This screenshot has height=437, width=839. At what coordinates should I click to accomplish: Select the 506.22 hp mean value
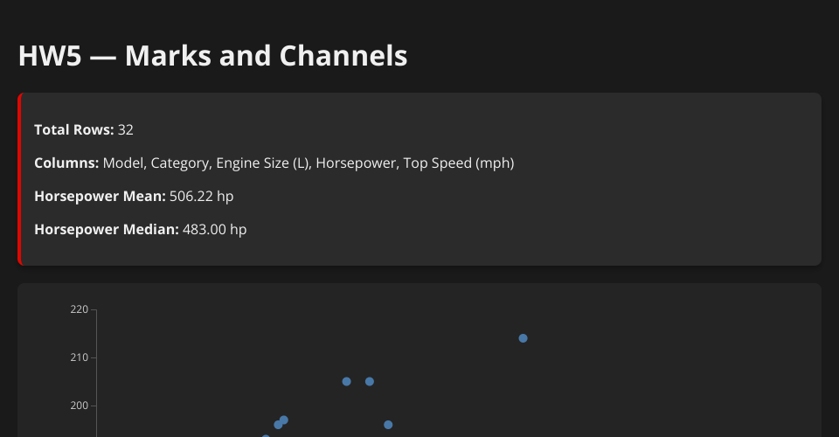tap(202, 197)
